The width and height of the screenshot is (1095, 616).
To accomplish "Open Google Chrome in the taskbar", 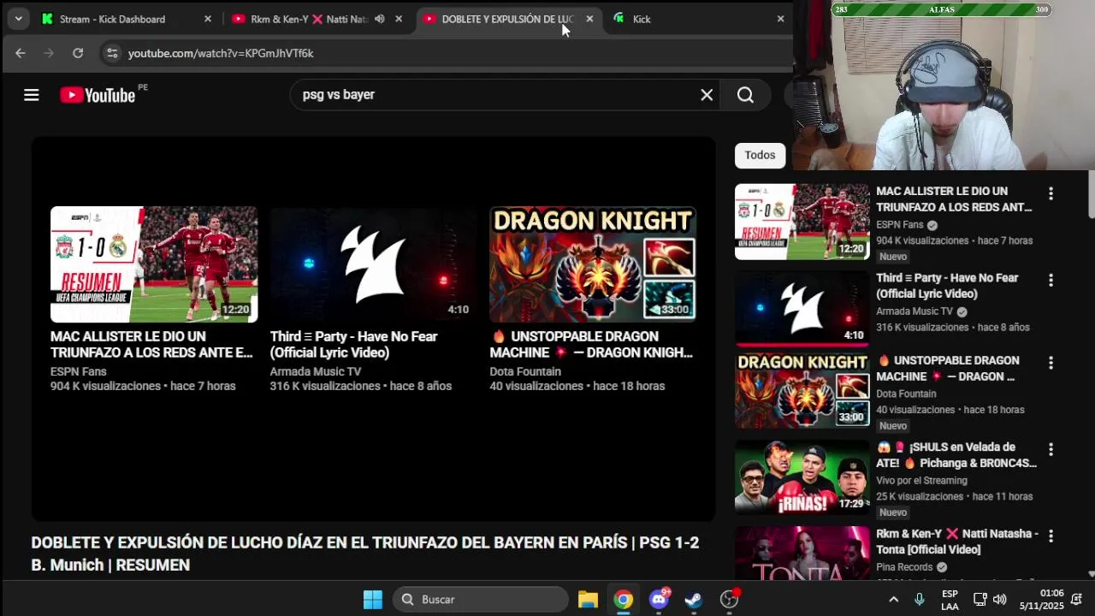I will [x=624, y=600].
